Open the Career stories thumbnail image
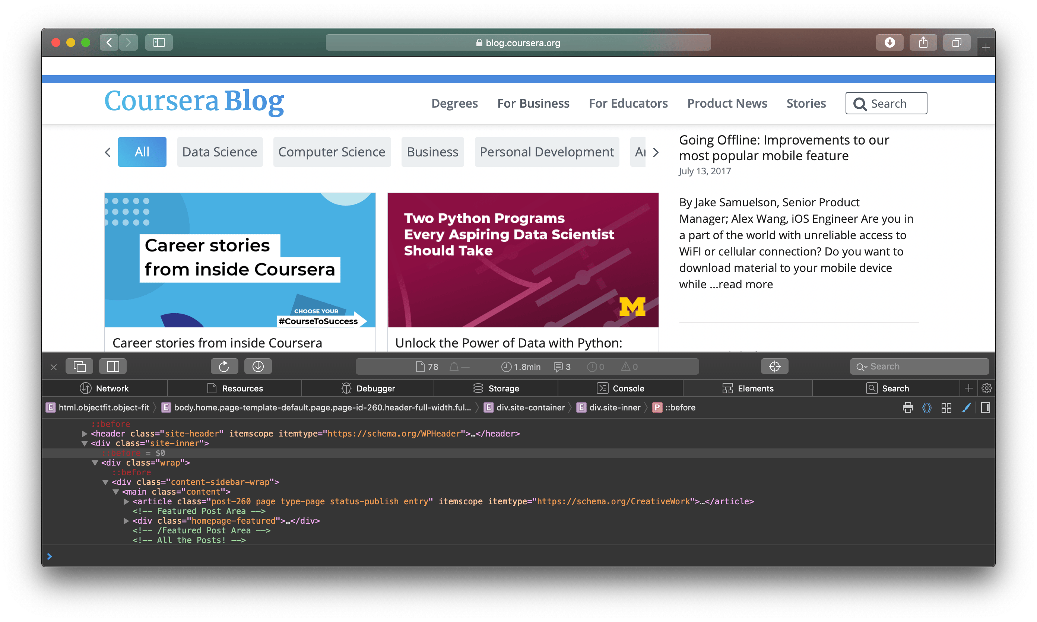This screenshot has height=622, width=1037. point(240,260)
